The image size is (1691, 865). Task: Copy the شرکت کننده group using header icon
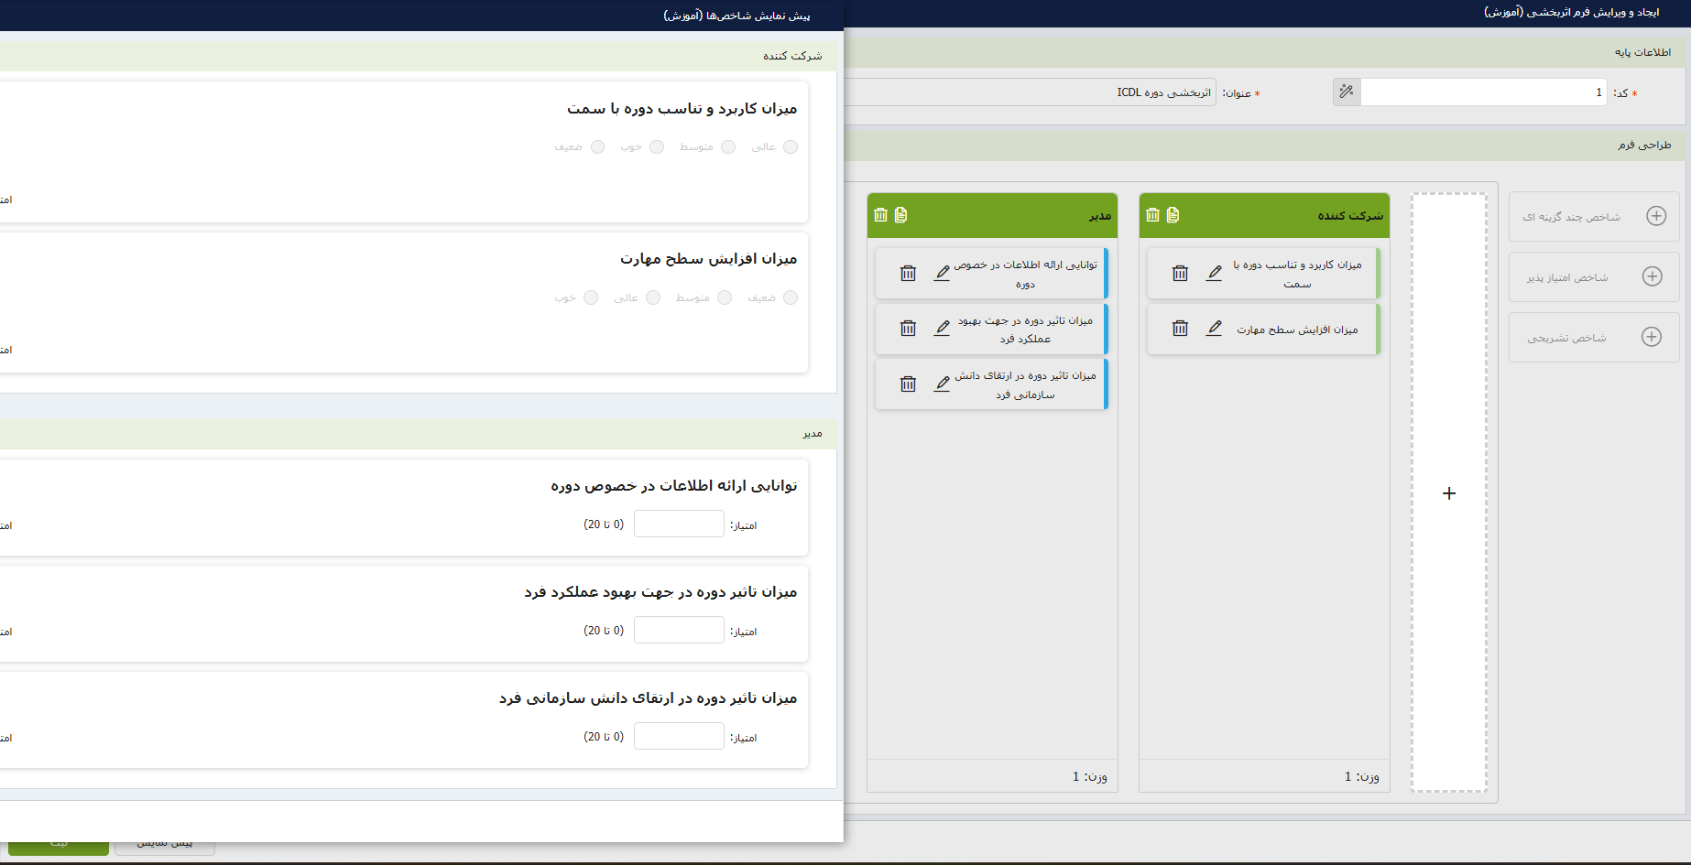point(1173,215)
